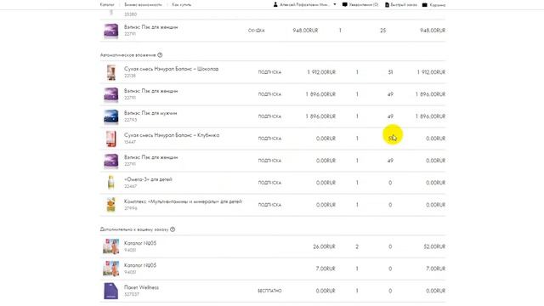The height and width of the screenshot is (306, 544).
Task: Select the 948.00RUR total in the СКИДКА row
Action: [433, 31]
